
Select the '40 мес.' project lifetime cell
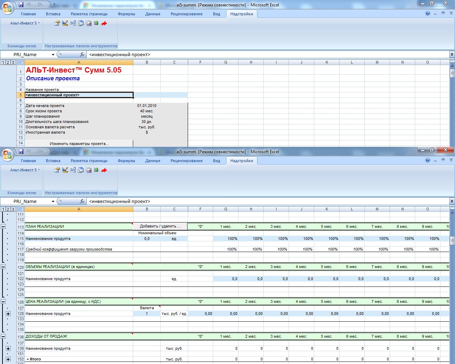pyautogui.click(x=147, y=111)
